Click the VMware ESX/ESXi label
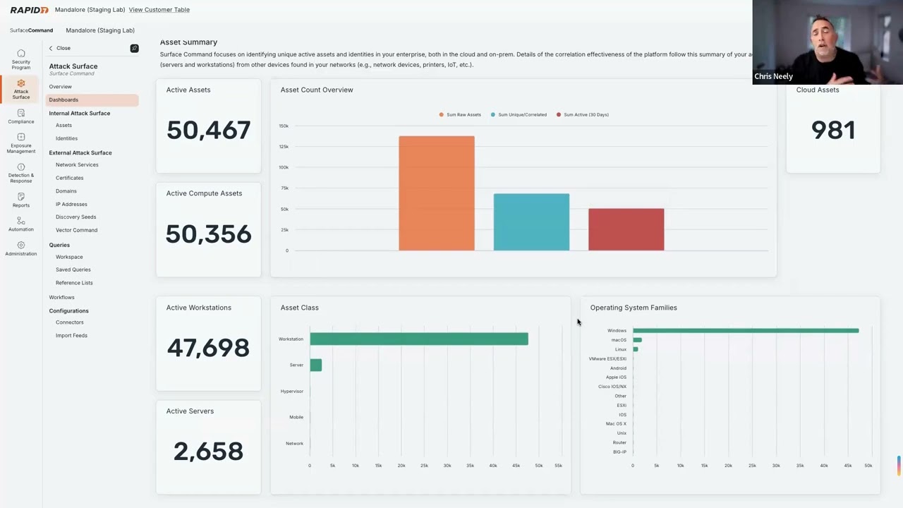This screenshot has width=903, height=508. coord(607,358)
